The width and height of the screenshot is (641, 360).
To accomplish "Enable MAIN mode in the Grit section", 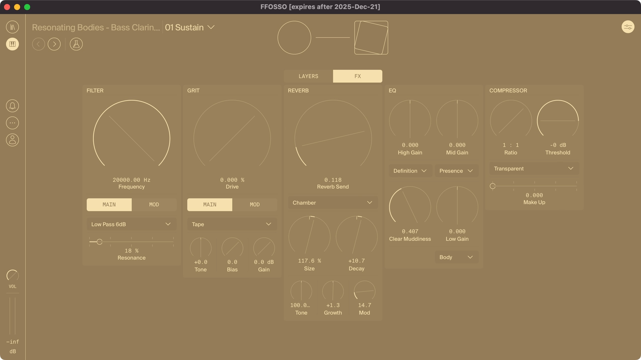I will pos(209,205).
